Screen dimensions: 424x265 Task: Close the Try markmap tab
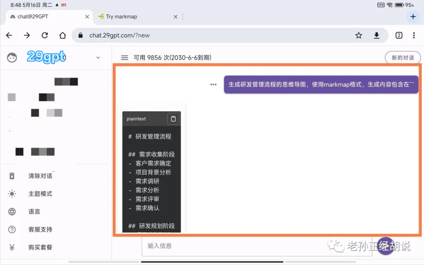pos(176,17)
